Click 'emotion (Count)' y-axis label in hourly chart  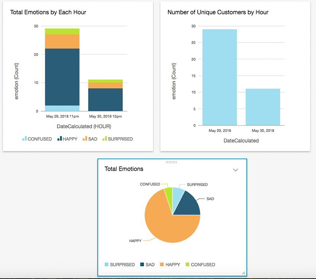[16, 81]
